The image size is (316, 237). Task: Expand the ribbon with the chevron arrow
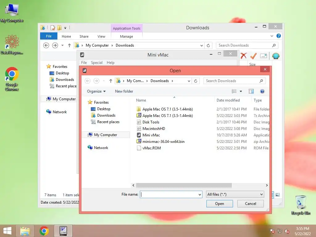point(272,36)
